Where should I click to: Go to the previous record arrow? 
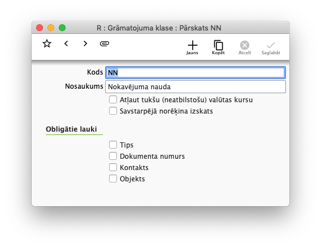pos(66,43)
